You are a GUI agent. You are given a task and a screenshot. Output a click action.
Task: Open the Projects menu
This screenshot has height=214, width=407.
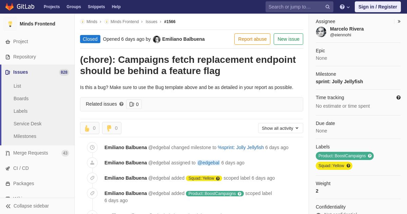[52, 7]
